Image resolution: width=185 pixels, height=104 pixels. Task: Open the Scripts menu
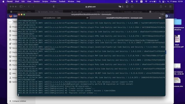(45, 1)
